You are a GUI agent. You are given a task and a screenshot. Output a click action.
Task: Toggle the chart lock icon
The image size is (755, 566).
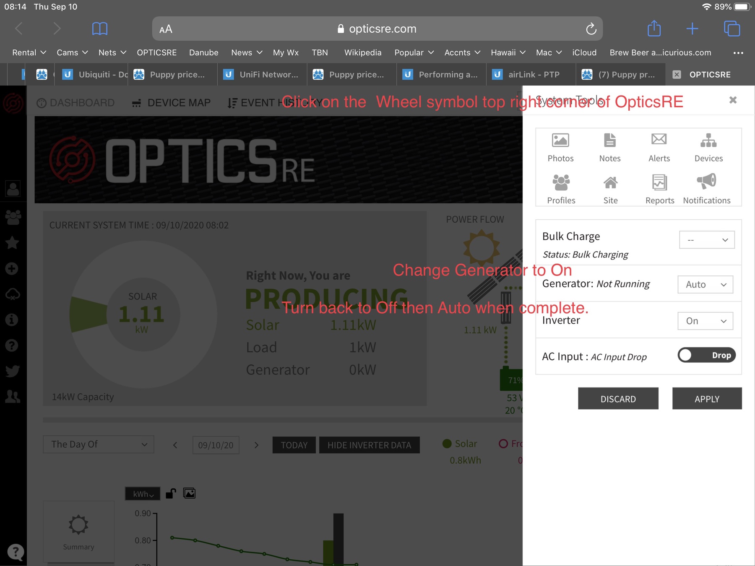171,493
